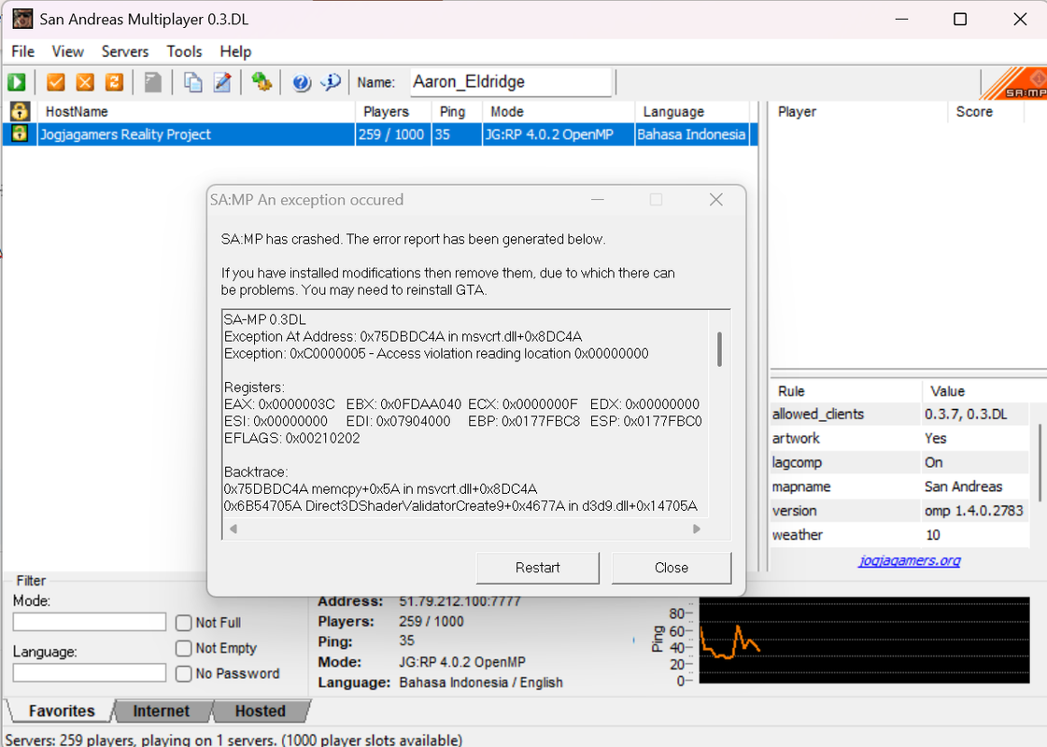Click the padlock column header icon

click(x=20, y=111)
